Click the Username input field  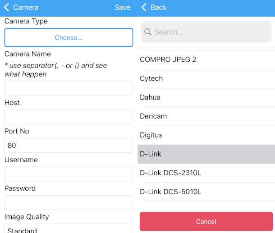(69, 174)
